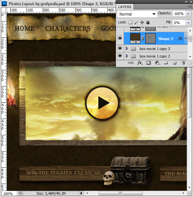Click the Layers list scroll down arrow
The width and height of the screenshot is (193, 197).
190,57
